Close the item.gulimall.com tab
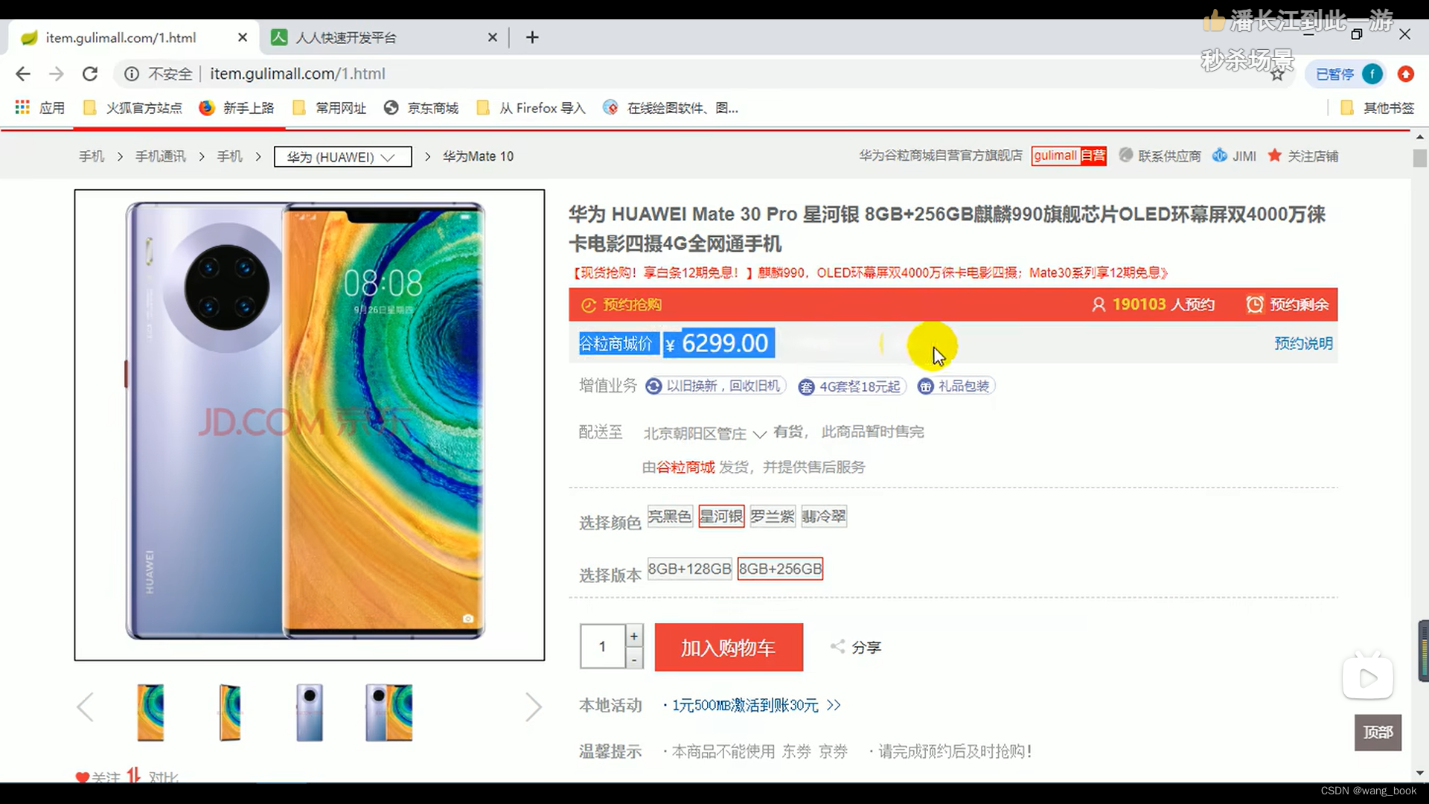The image size is (1429, 804). click(243, 37)
